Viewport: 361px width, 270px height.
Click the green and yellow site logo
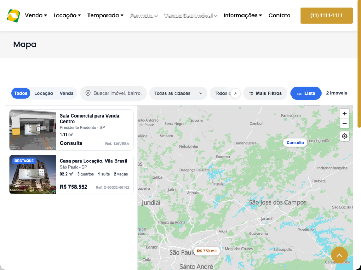pos(13,15)
